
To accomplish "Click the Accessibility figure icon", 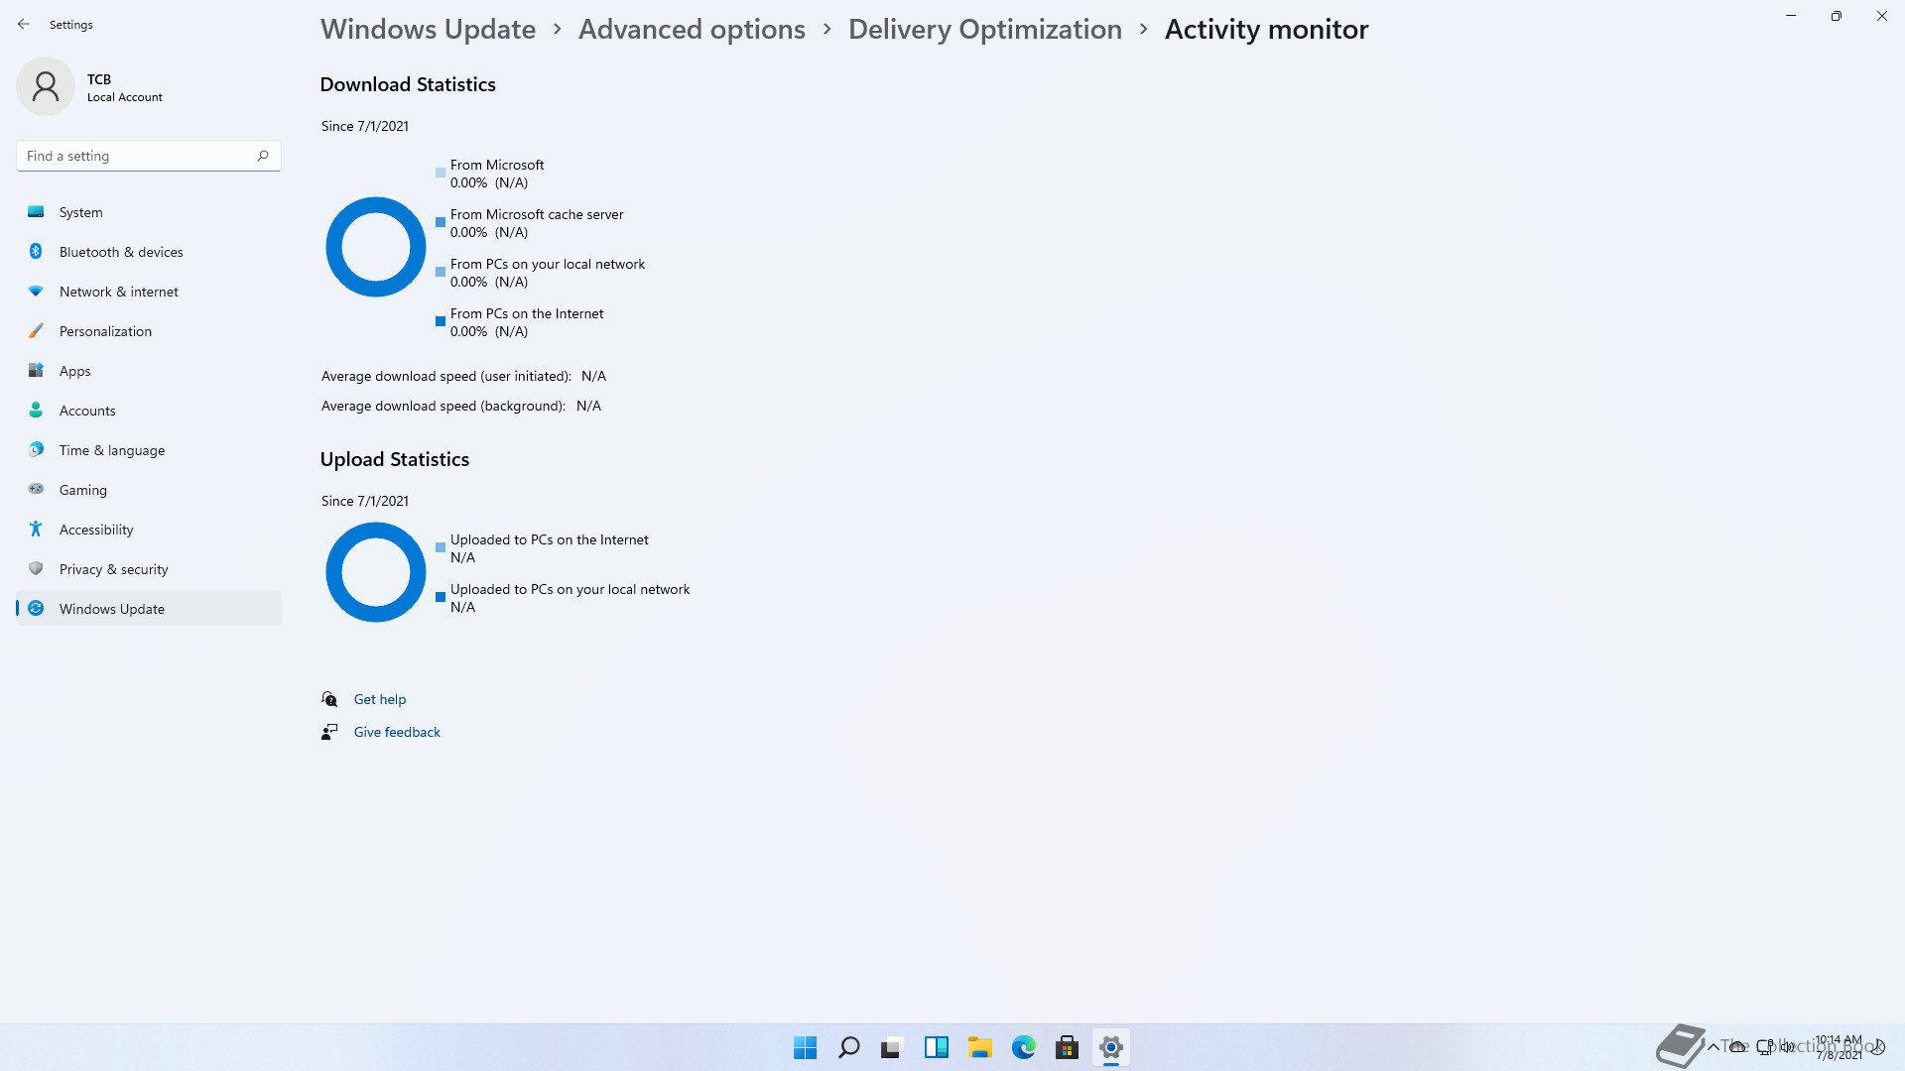I will point(36,530).
